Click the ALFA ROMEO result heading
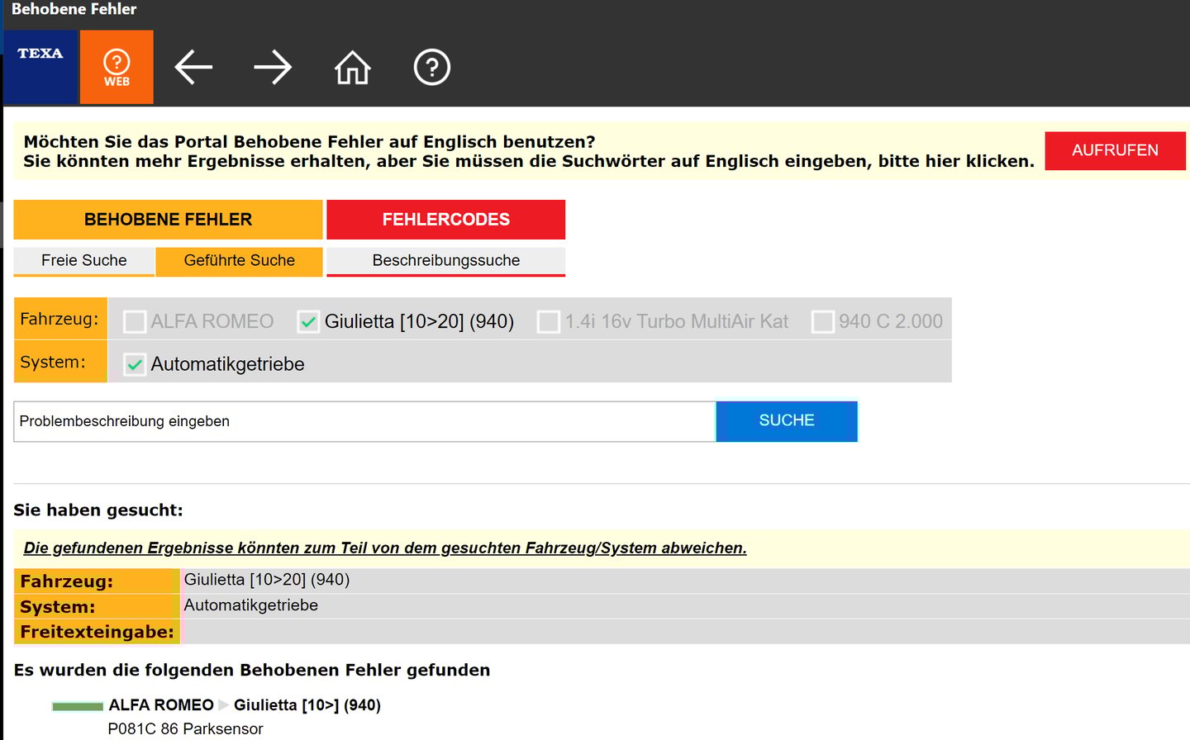 (x=161, y=705)
